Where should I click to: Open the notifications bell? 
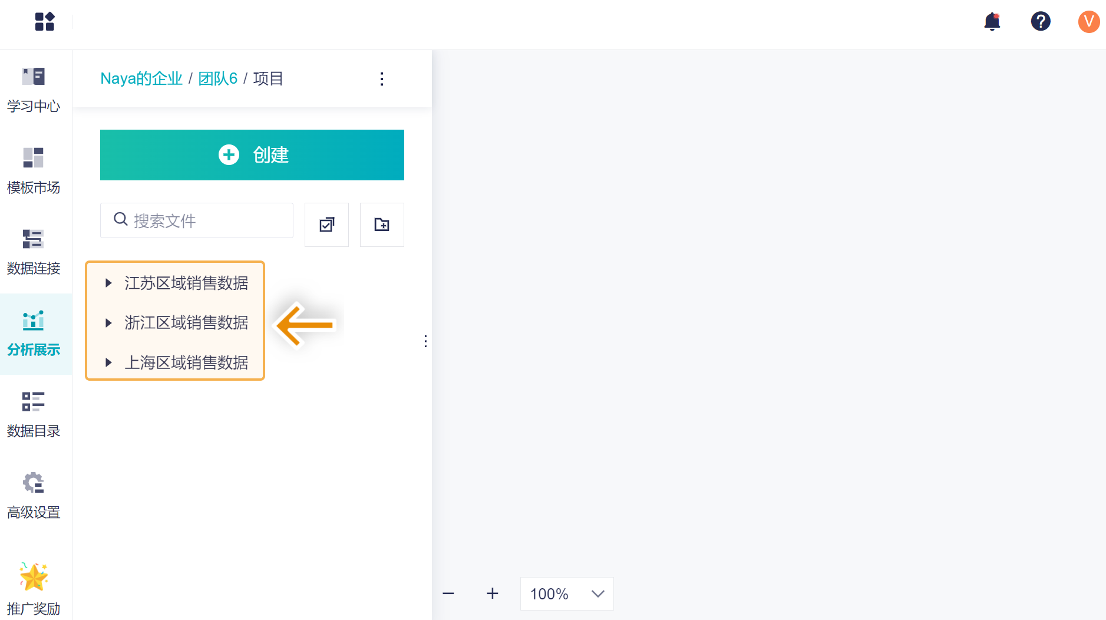(x=992, y=22)
